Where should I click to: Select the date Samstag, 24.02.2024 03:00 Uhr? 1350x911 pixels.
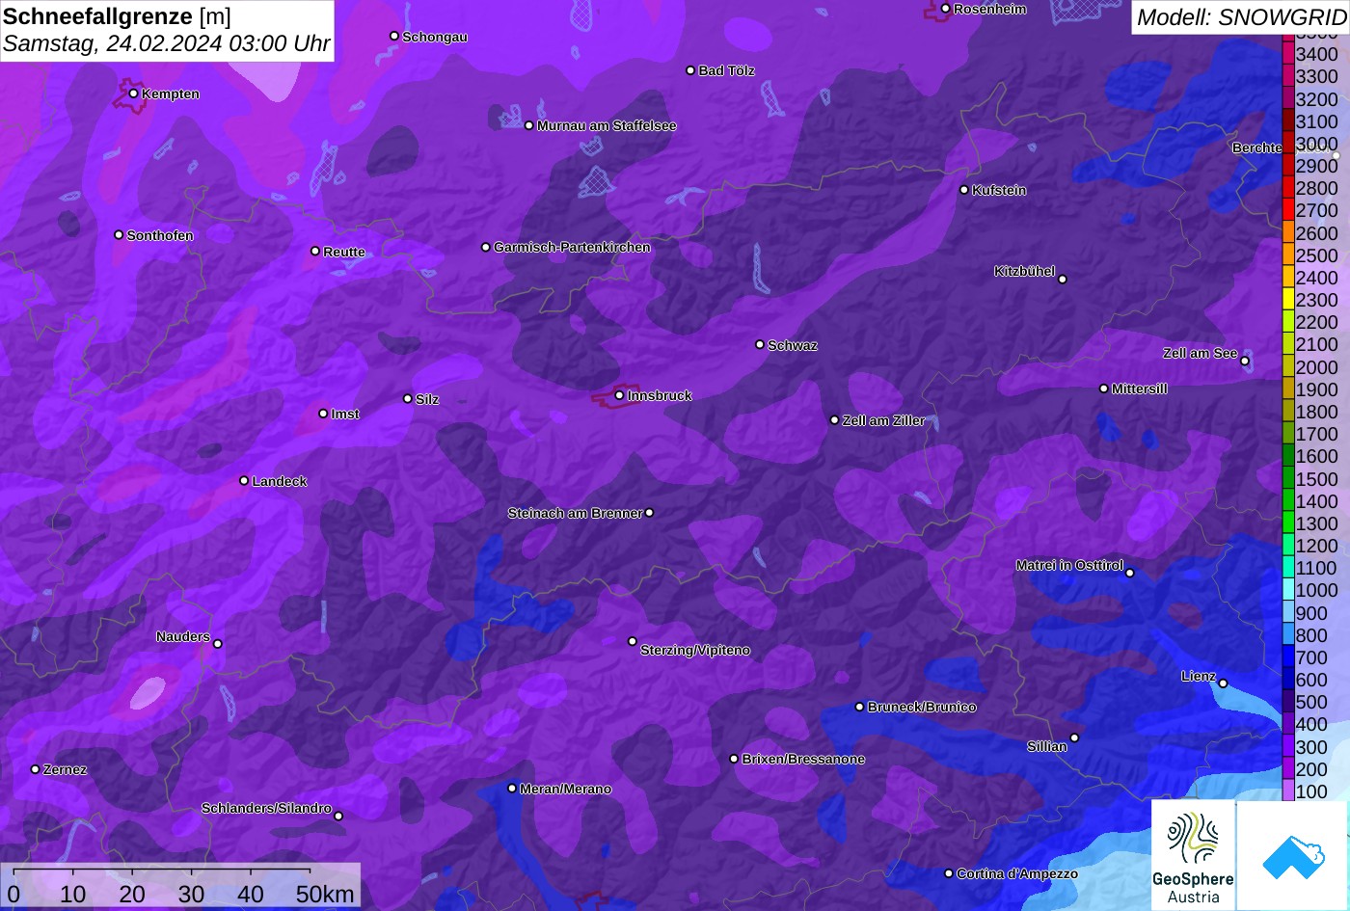(166, 44)
